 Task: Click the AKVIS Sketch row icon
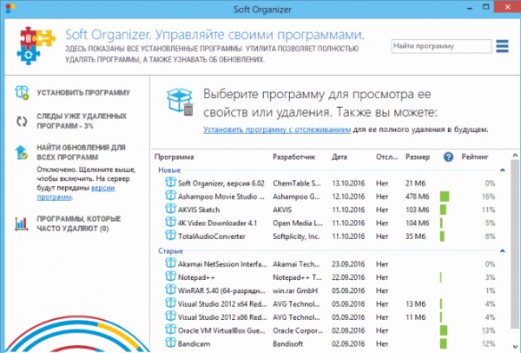pos(170,209)
